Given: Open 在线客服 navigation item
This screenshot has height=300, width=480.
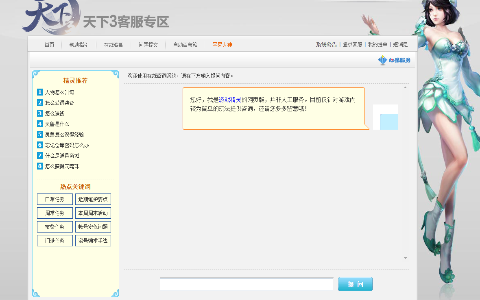Looking at the screenshot, I should point(113,45).
